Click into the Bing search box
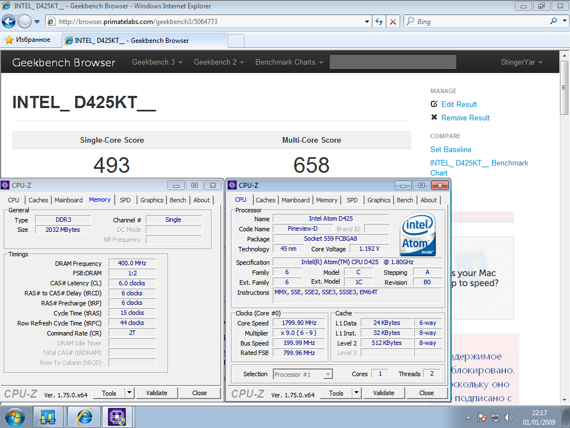The width and height of the screenshot is (570, 428). coord(476,22)
